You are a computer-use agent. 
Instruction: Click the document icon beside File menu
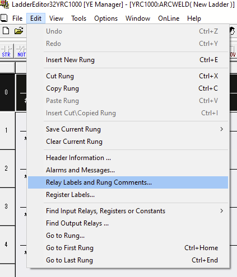point(4,18)
